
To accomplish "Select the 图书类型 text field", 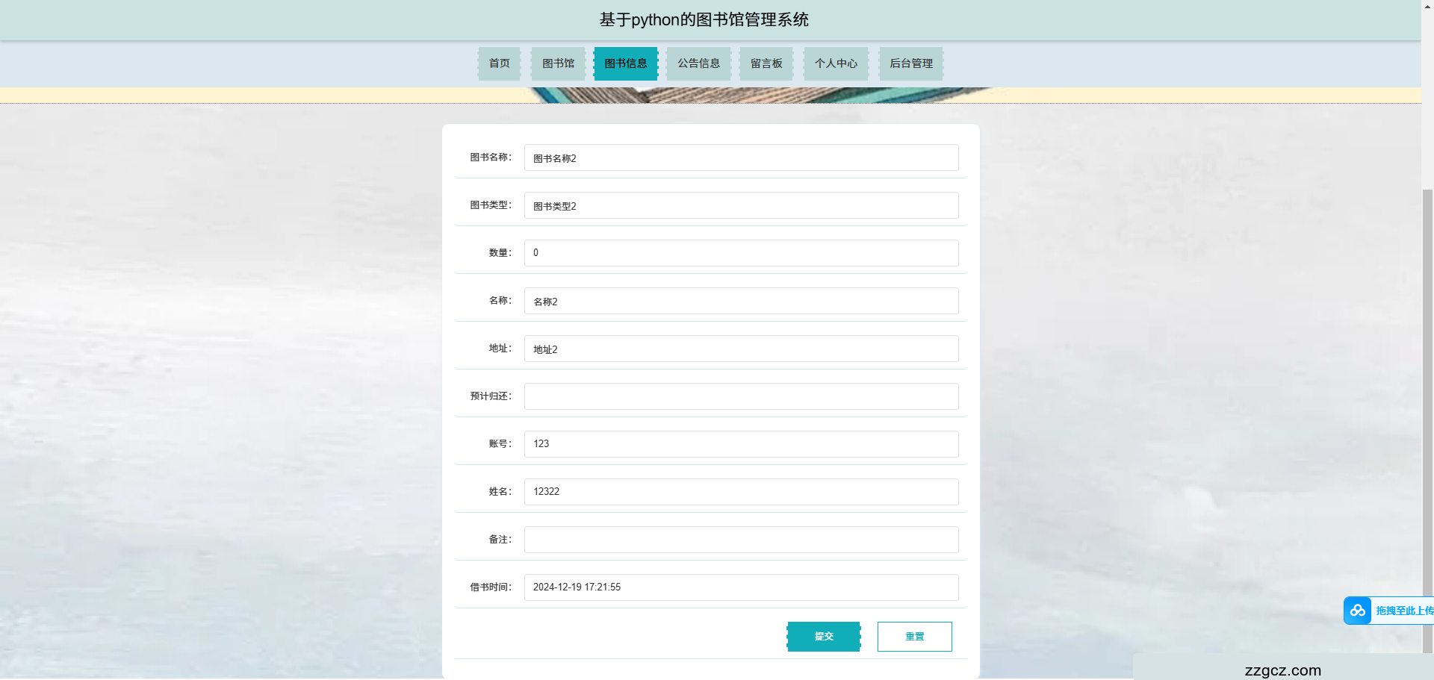I will coord(740,205).
